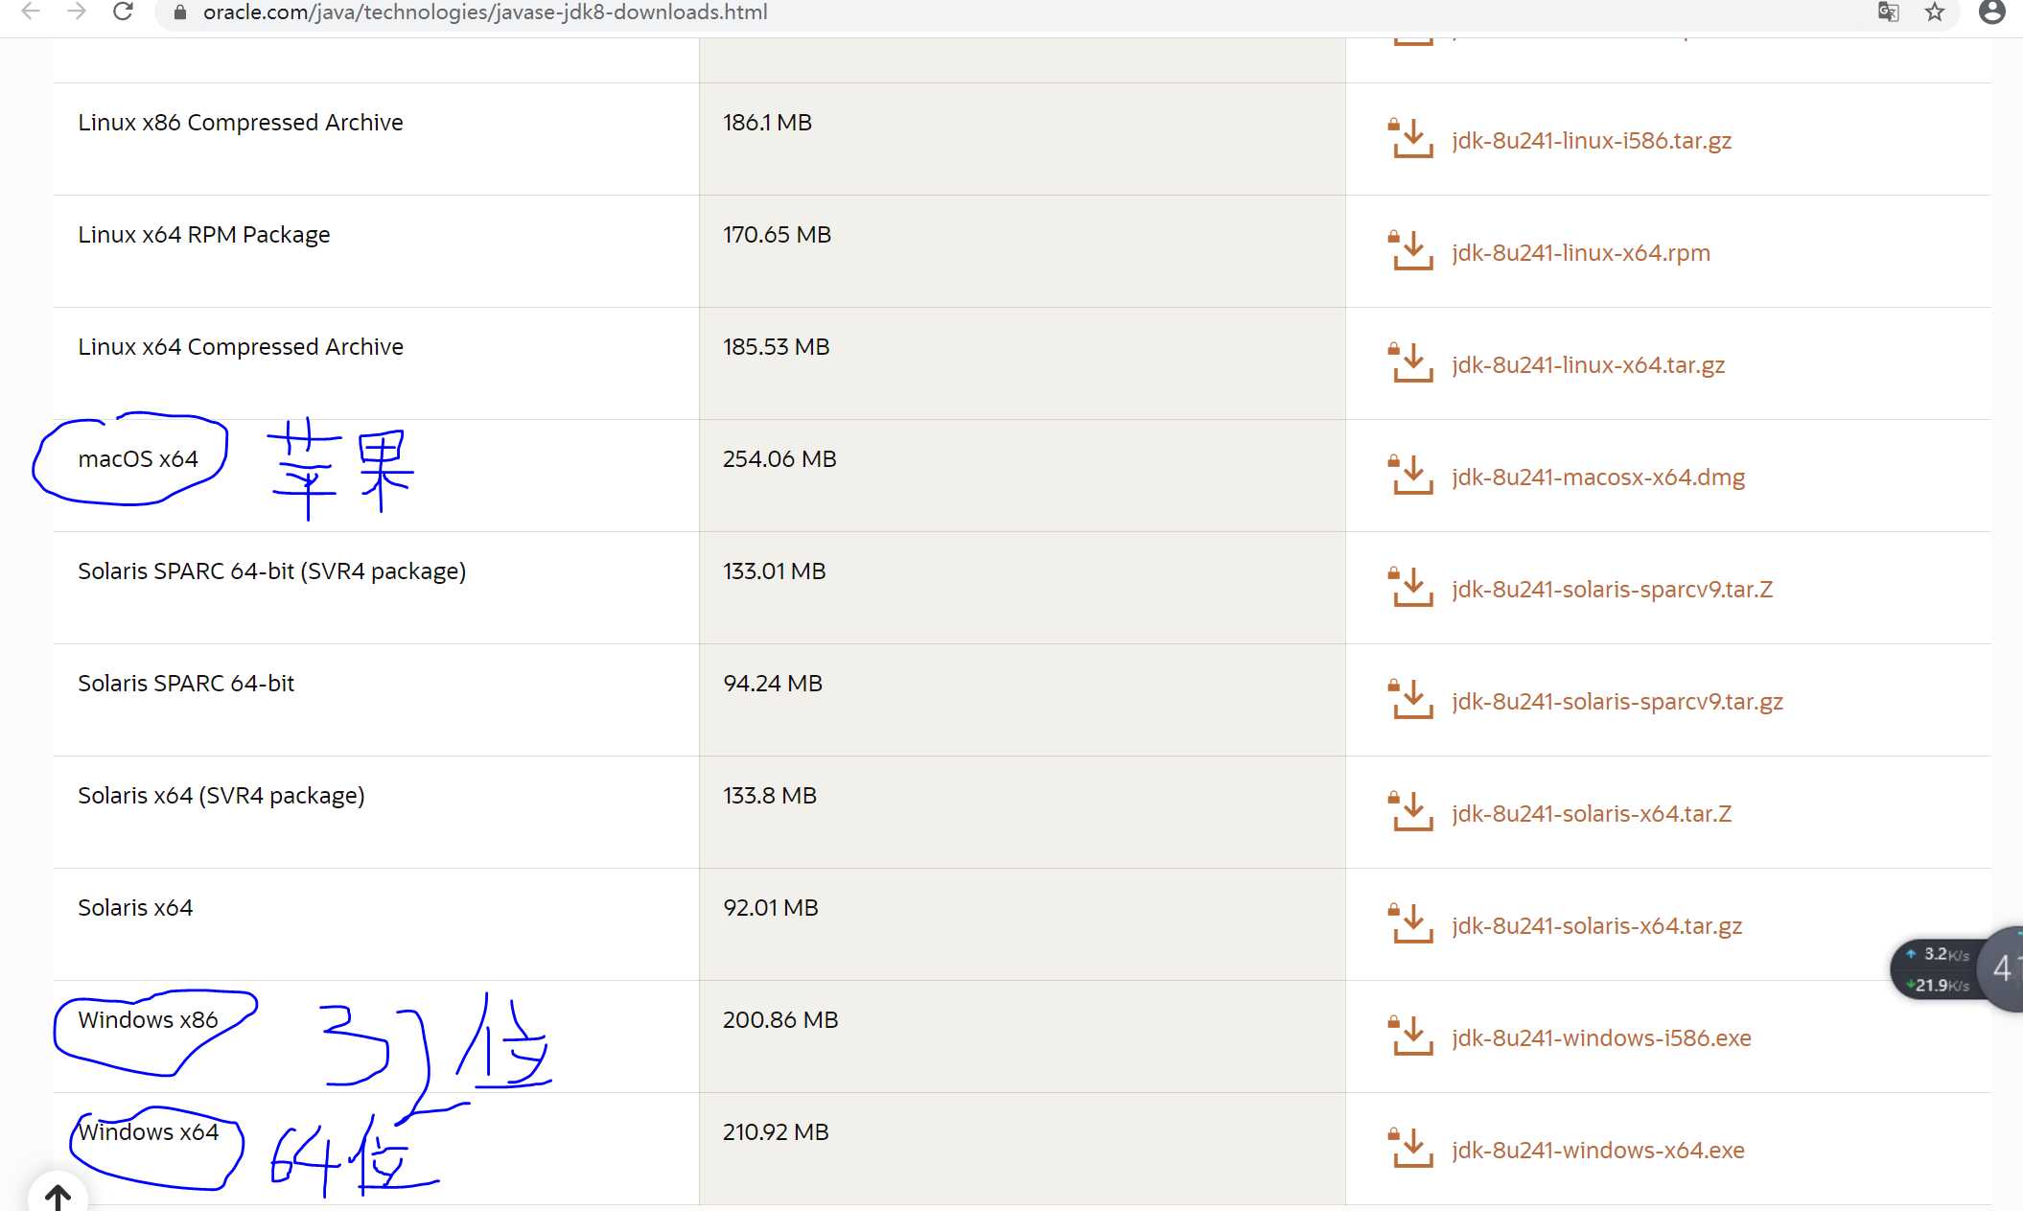
Task: Click download icon for linux-i586.tar.gz
Action: tap(1410, 139)
